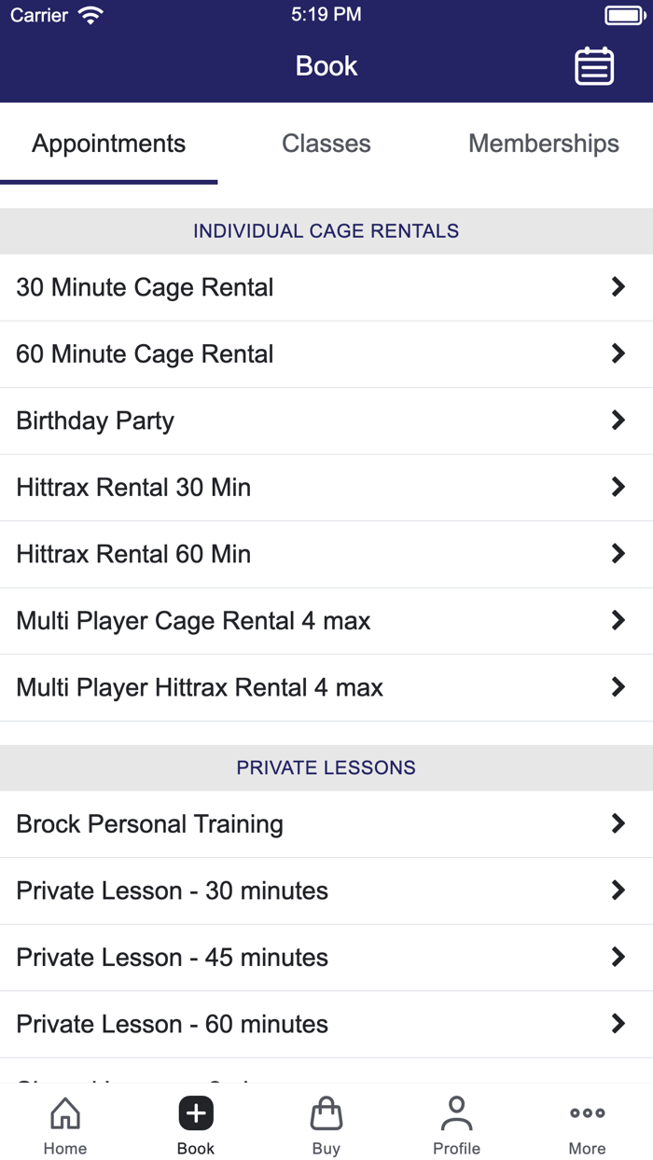Select the Appointments tab
The image size is (653, 1160).
[x=108, y=144]
